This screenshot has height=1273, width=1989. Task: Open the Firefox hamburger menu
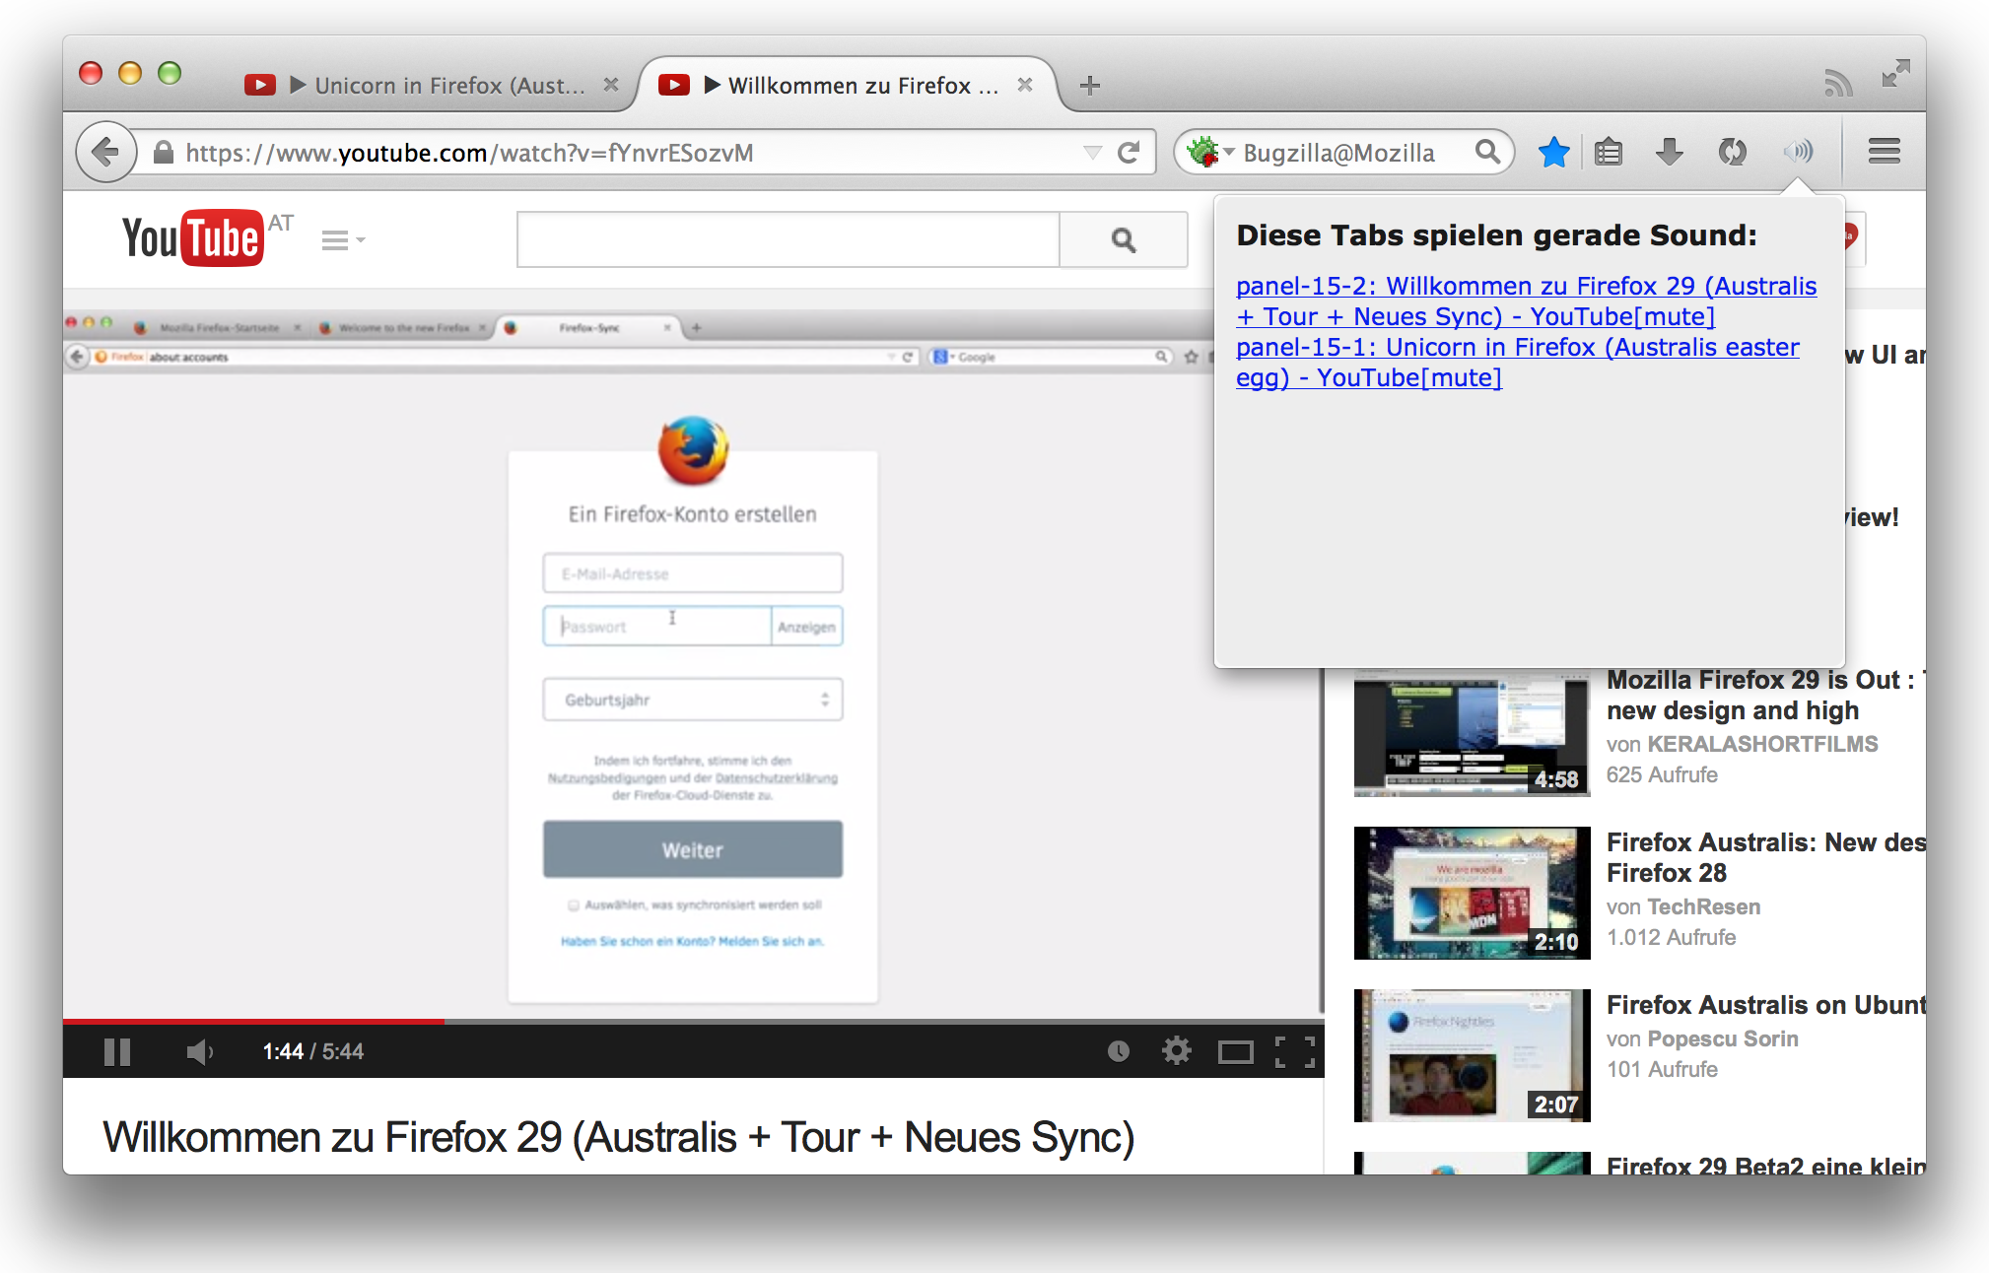(x=1884, y=152)
